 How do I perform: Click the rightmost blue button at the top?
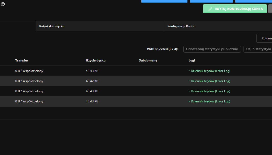pos(253,1)
